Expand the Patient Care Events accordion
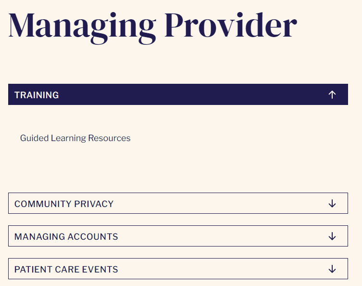Viewport: 362px width, 286px height. point(178,269)
